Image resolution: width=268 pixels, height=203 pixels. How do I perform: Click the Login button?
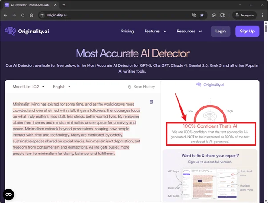(220, 31)
